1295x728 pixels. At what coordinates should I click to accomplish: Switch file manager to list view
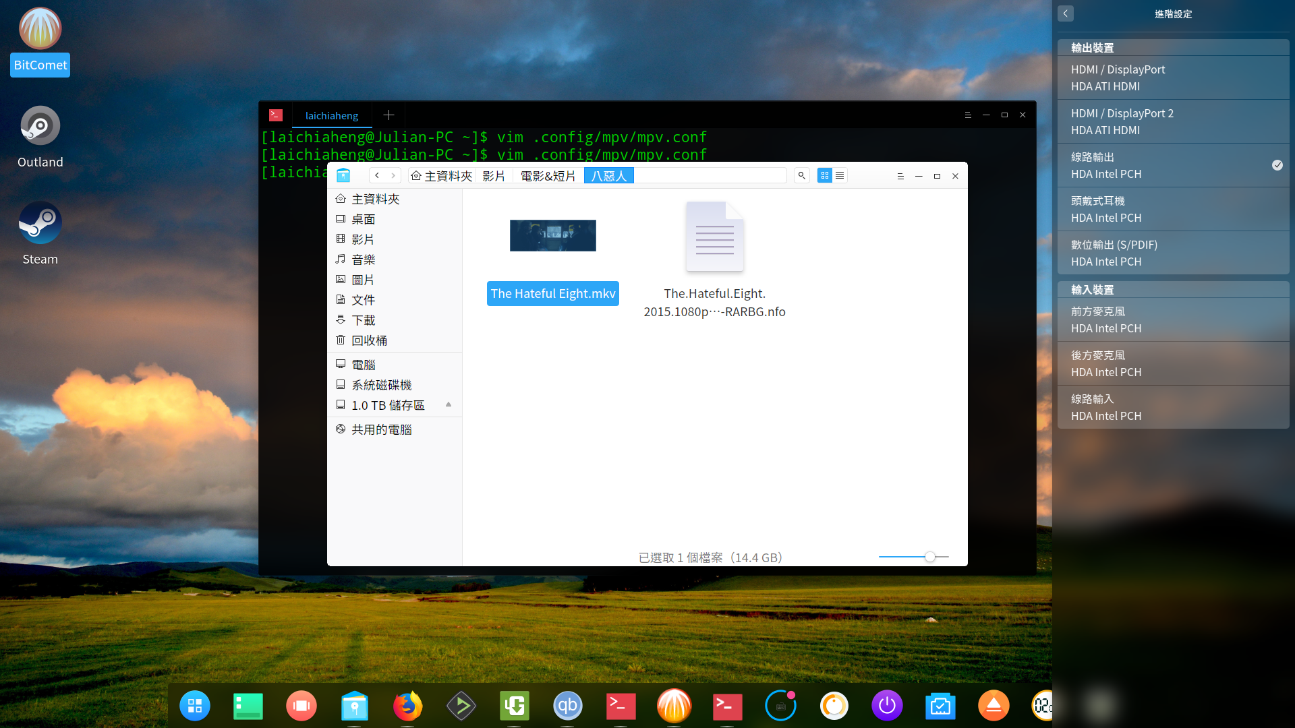point(840,175)
